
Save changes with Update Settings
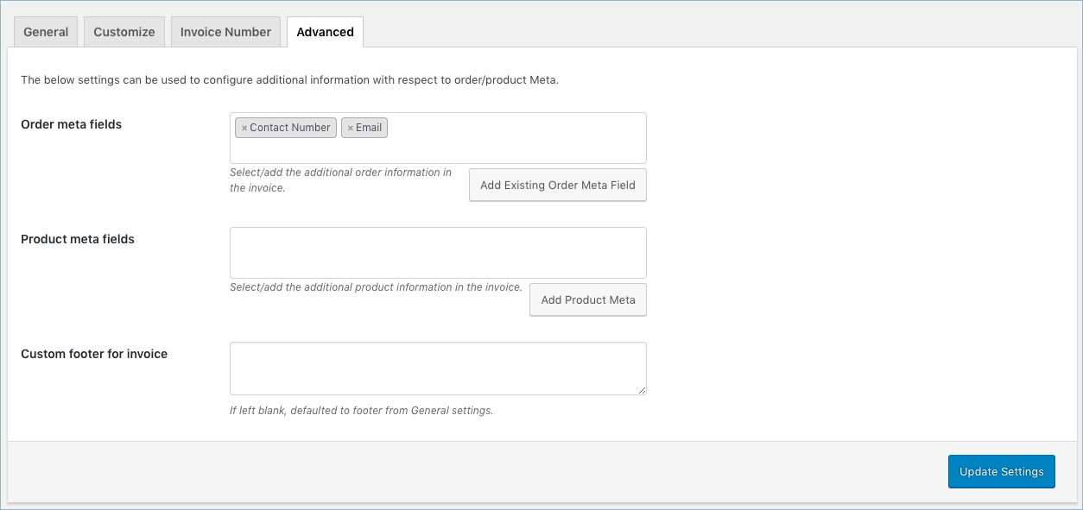[1002, 472]
